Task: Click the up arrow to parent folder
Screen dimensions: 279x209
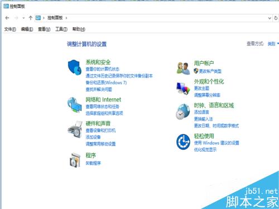Action: coord(31,18)
